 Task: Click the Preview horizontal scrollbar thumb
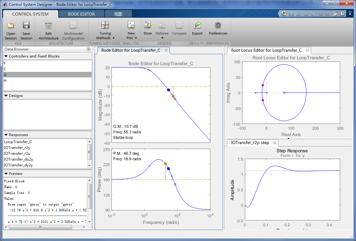coord(40,227)
